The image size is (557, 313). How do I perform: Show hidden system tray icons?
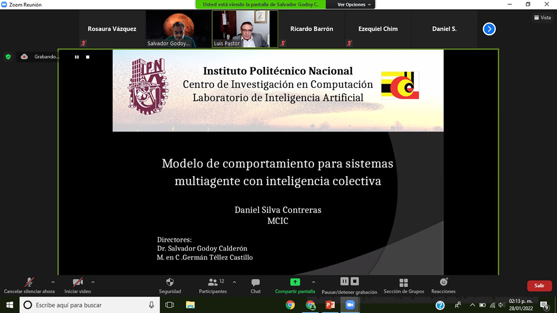473,305
